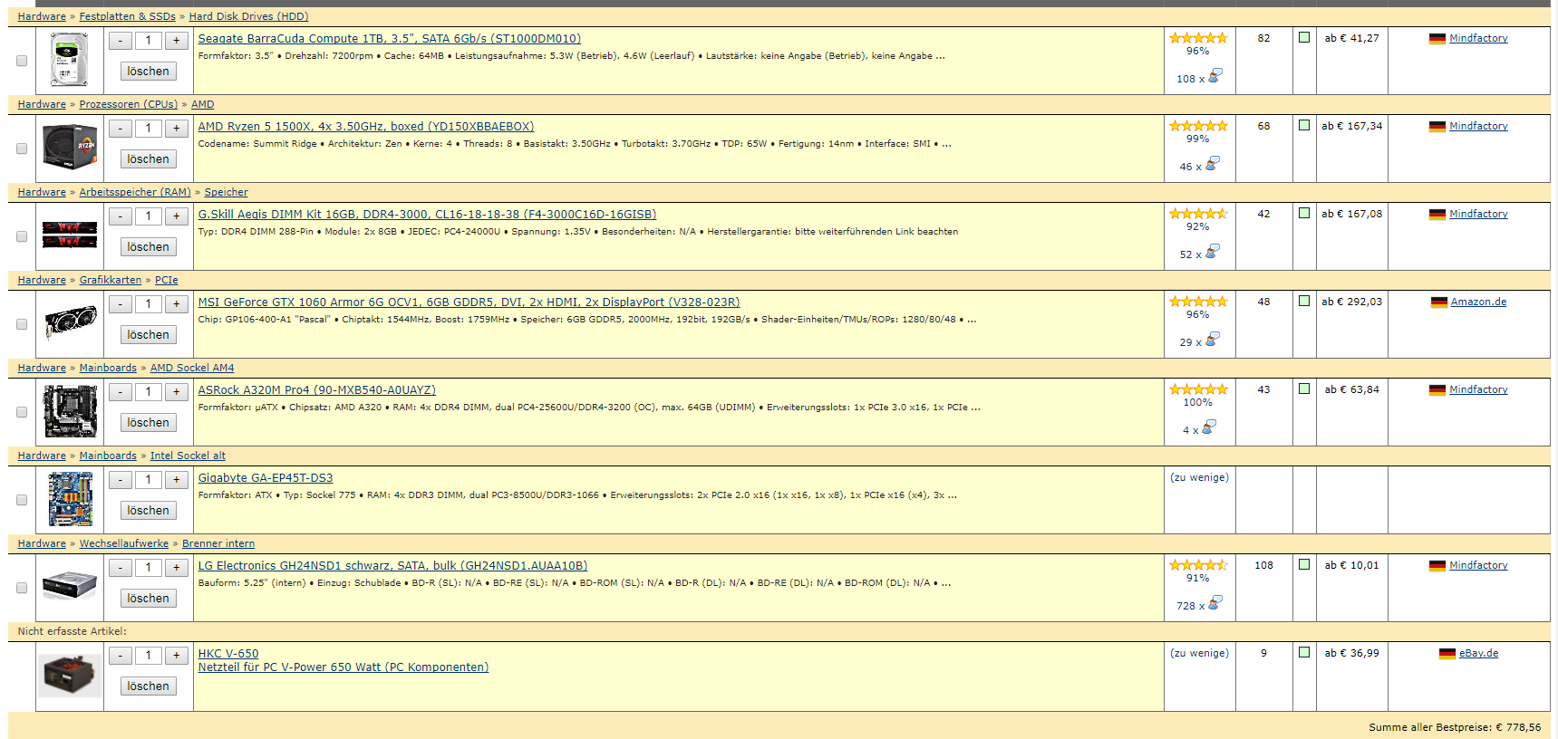Viewport: 1558px width, 739px height.
Task: Click quantity field of Seagate BarraCuda
Action: pyautogui.click(x=149, y=41)
